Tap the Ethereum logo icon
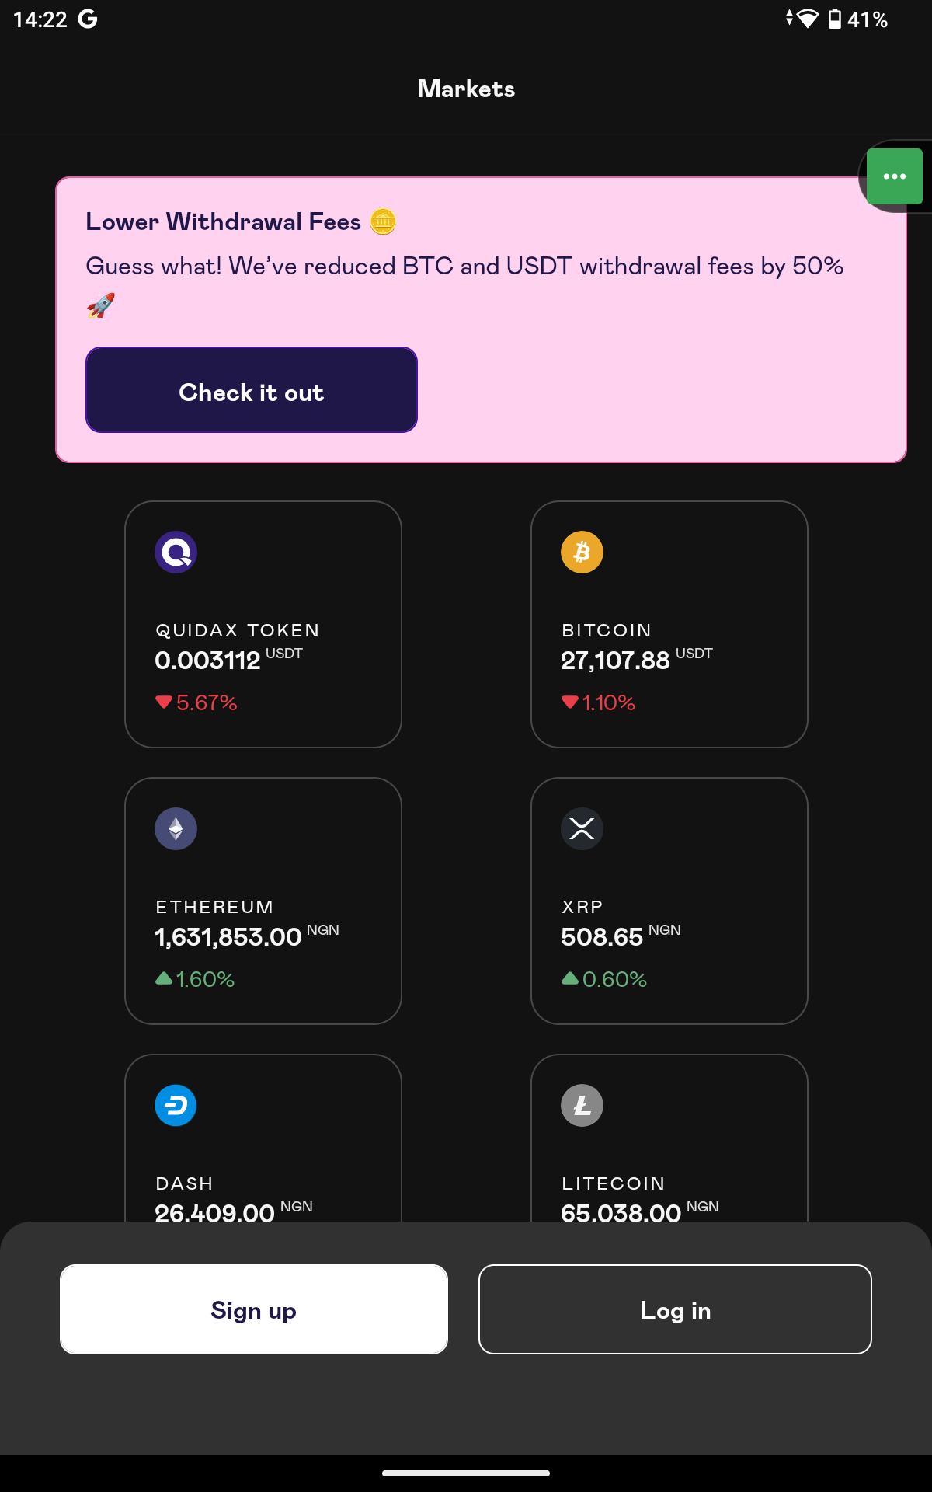This screenshot has height=1492, width=932. pos(176,828)
